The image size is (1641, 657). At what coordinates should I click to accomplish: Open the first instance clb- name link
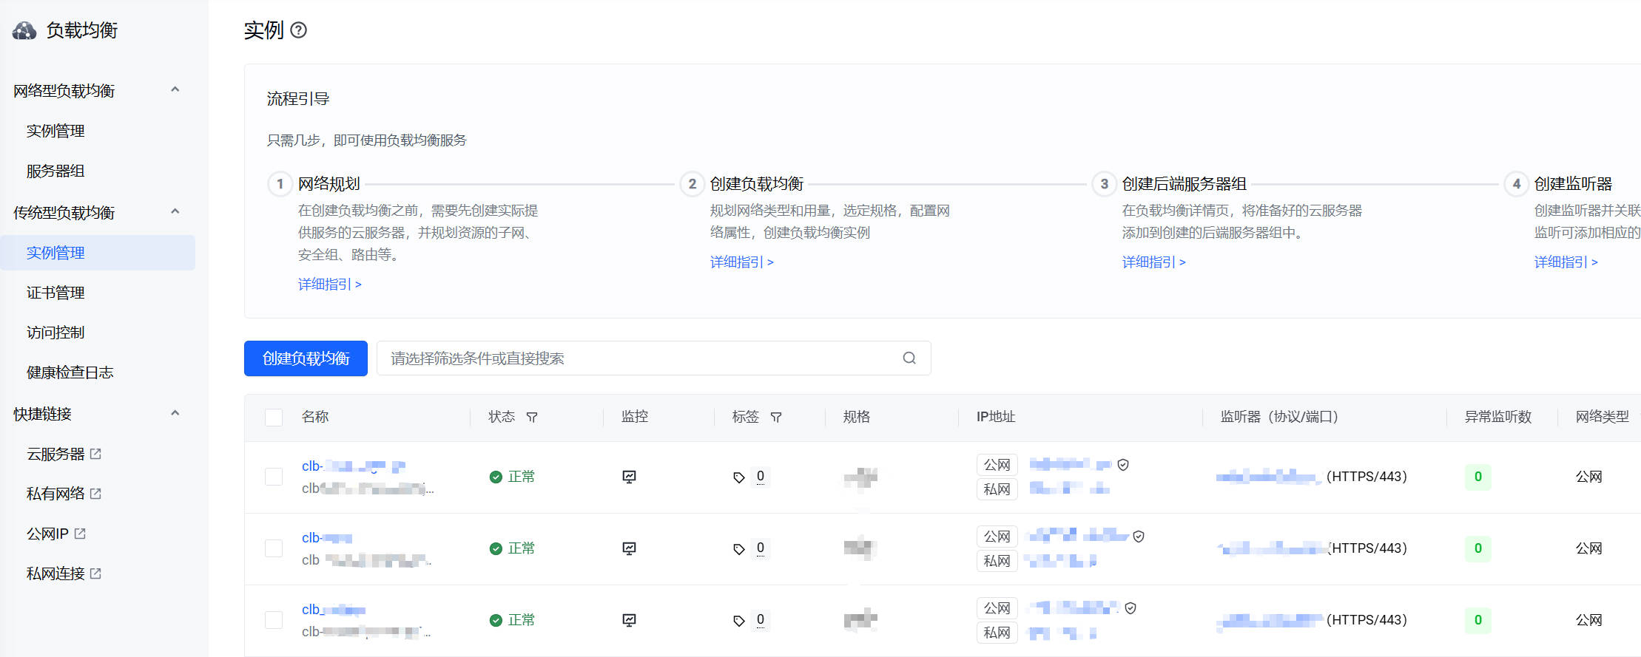point(354,466)
